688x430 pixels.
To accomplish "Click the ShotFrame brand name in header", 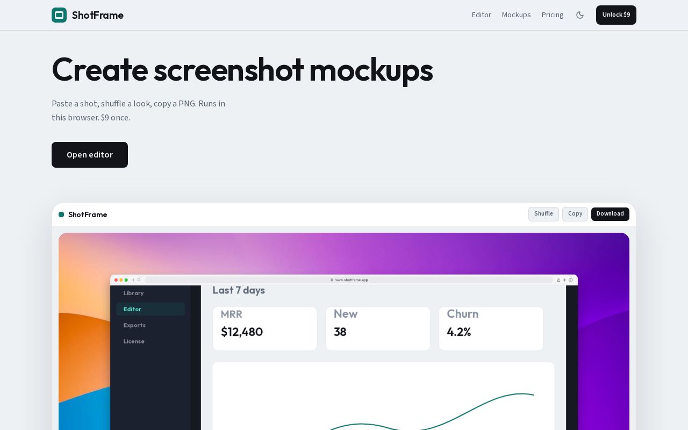I will pyautogui.click(x=98, y=15).
